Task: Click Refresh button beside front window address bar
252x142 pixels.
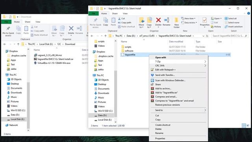Action: click(207, 36)
